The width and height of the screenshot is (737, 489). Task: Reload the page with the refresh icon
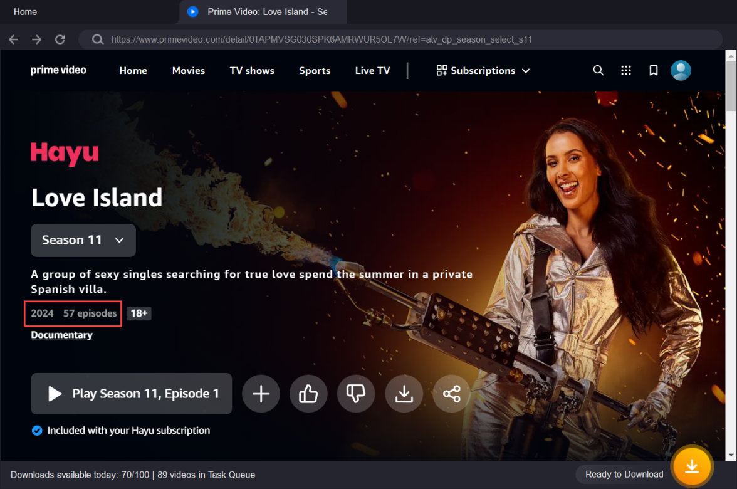(x=60, y=39)
